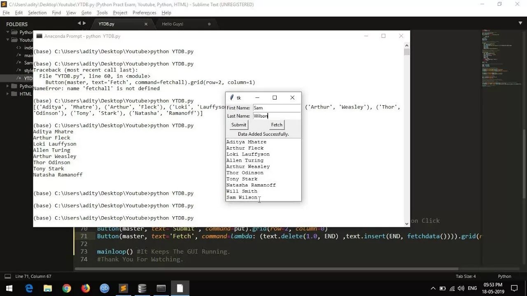Click the Windows Start button

coord(9,289)
